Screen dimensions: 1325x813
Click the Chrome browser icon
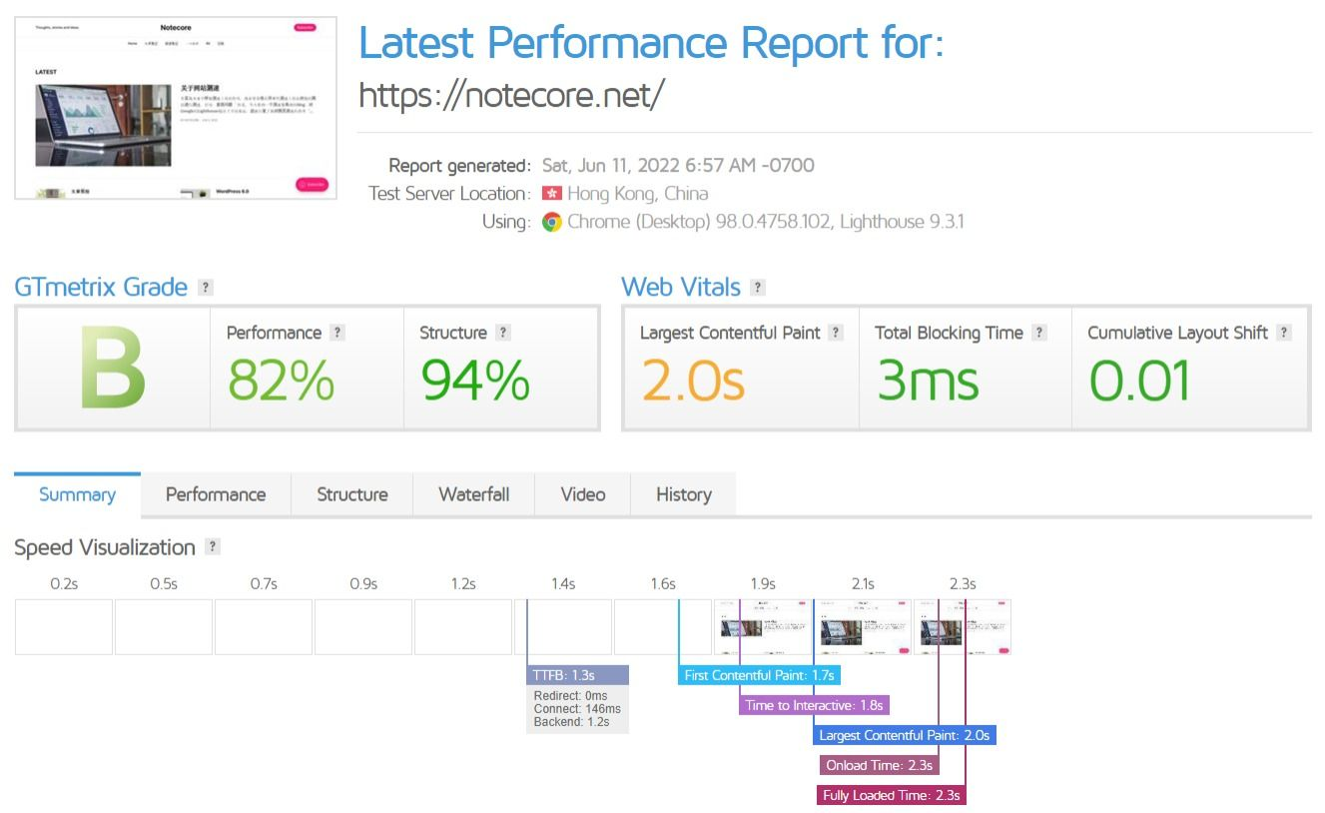(552, 222)
